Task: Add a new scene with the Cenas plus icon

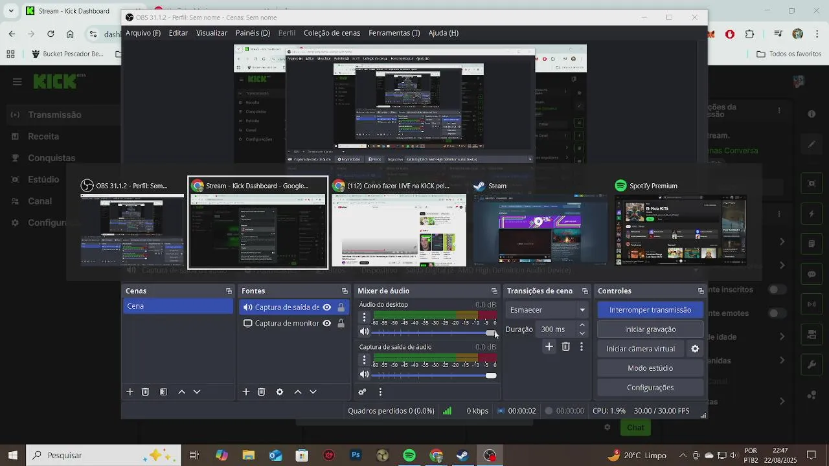Action: pyautogui.click(x=130, y=392)
